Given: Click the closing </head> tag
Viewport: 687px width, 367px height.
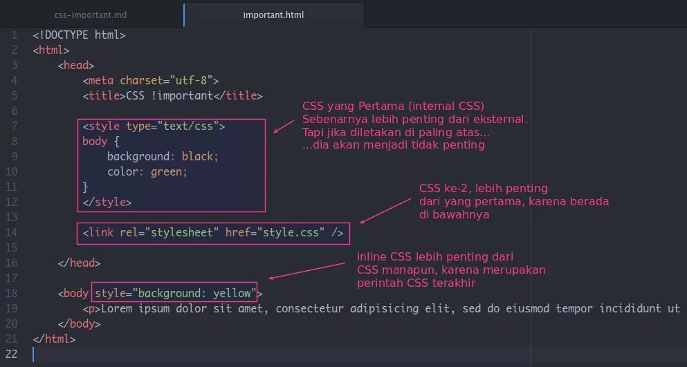Looking at the screenshot, I should [80, 263].
